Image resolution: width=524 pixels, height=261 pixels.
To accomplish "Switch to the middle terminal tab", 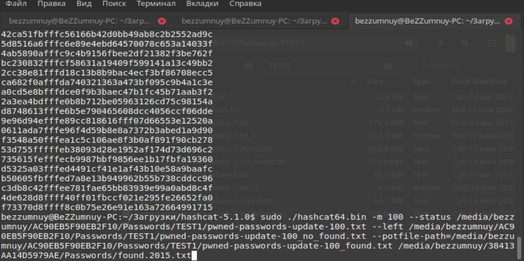I will (255, 21).
